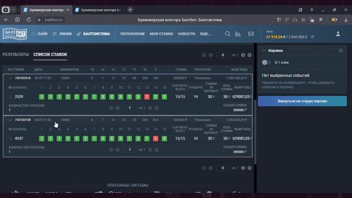Screen dimensions: 352x198
Task: Click the № СТАВКИ column header
Action: pos(16,70)
